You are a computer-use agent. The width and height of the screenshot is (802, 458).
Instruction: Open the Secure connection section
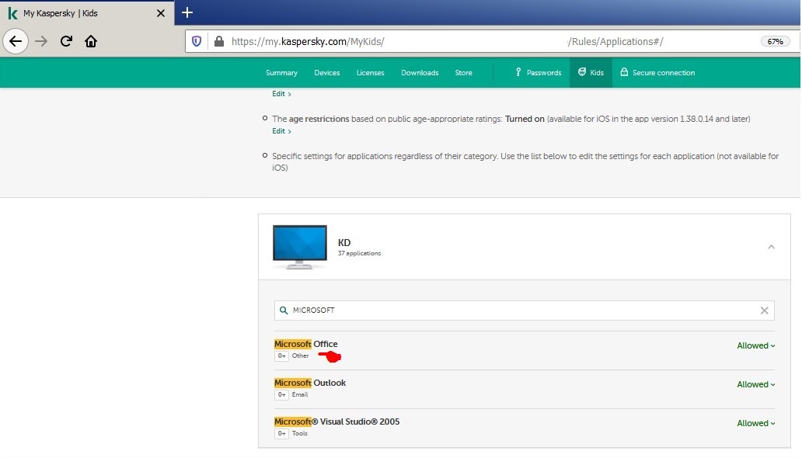[657, 73]
